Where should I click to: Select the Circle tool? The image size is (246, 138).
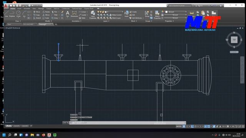tap(18, 14)
